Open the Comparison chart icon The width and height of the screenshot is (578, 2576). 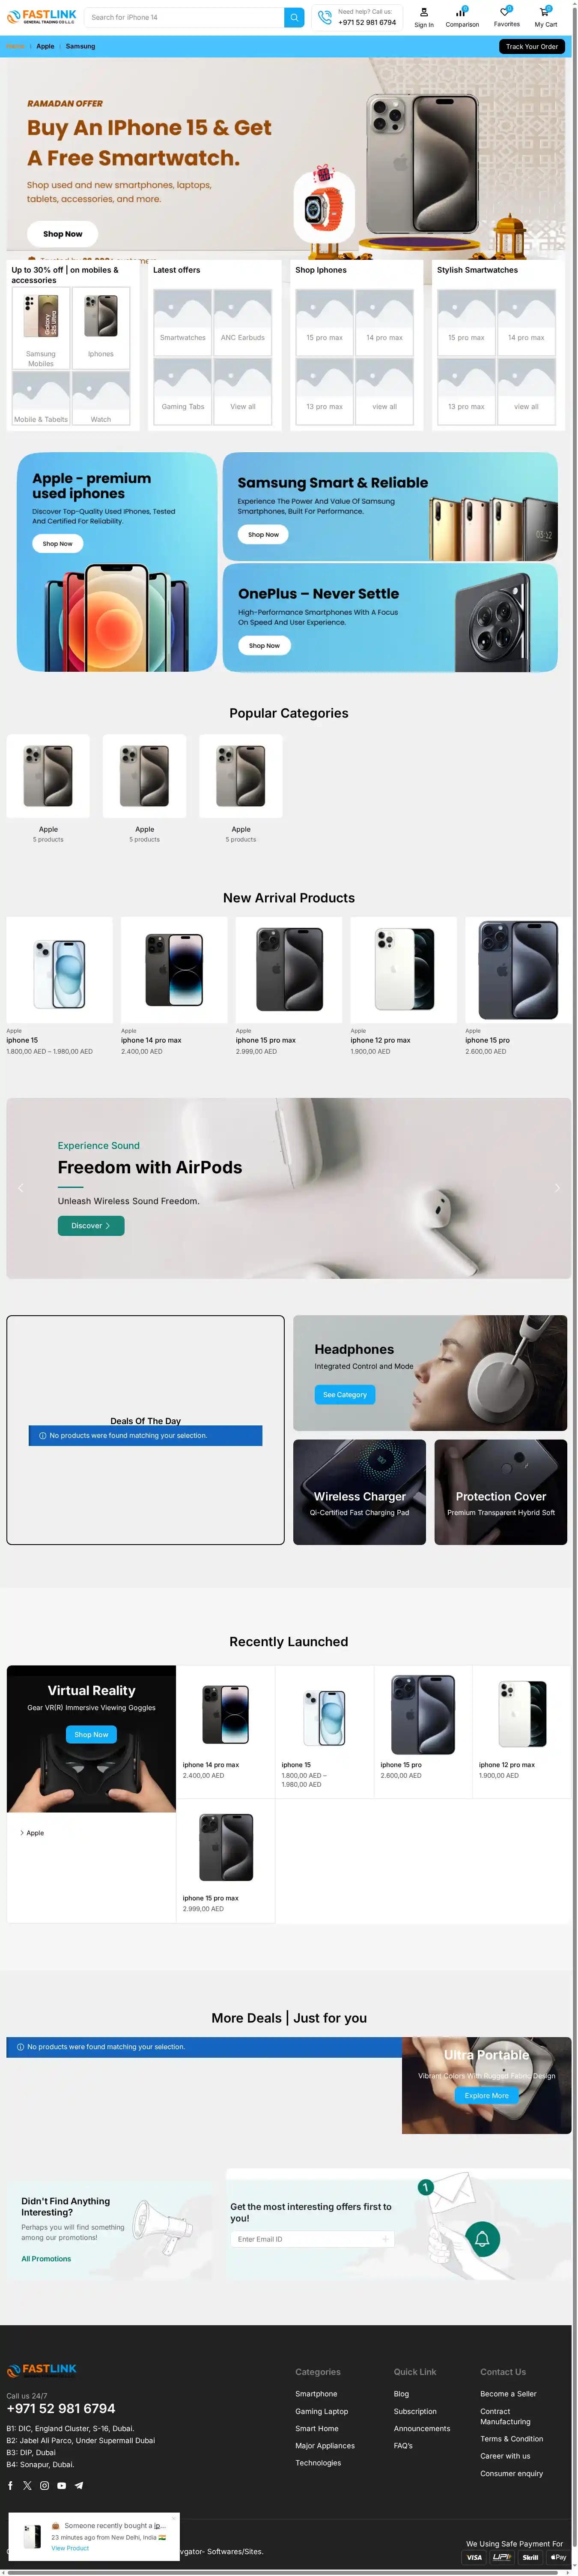(461, 13)
